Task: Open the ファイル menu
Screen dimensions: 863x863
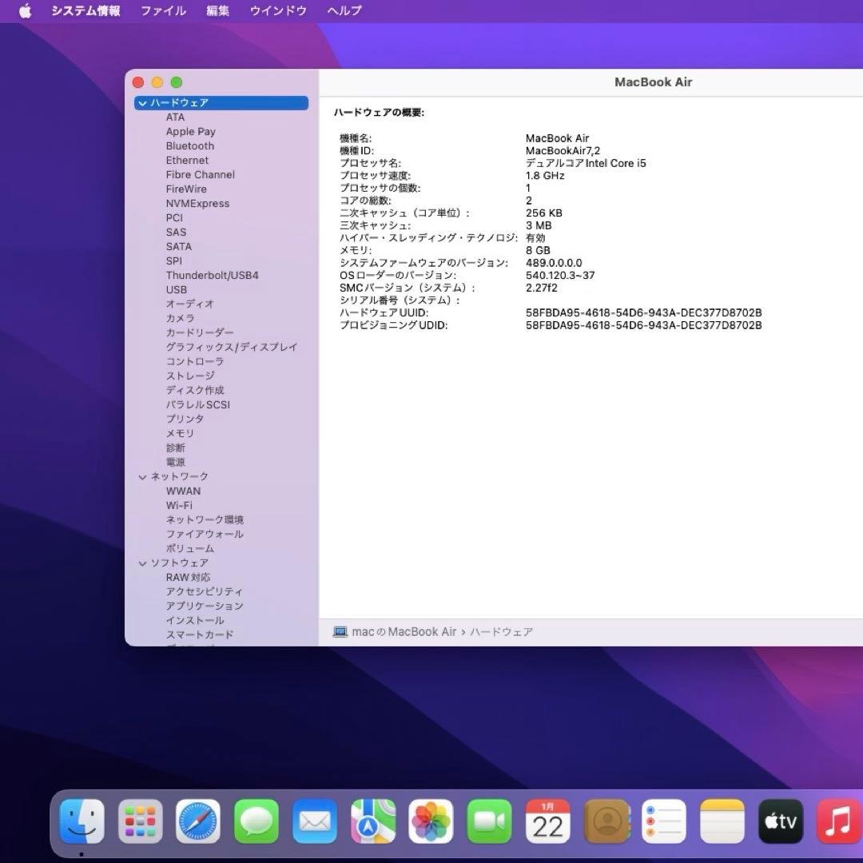Action: tap(162, 10)
